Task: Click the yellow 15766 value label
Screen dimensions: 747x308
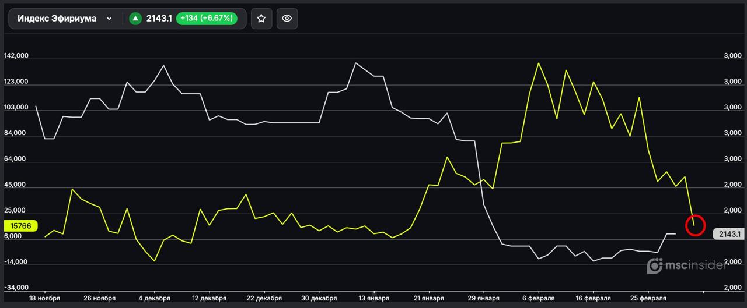Action: point(20,225)
